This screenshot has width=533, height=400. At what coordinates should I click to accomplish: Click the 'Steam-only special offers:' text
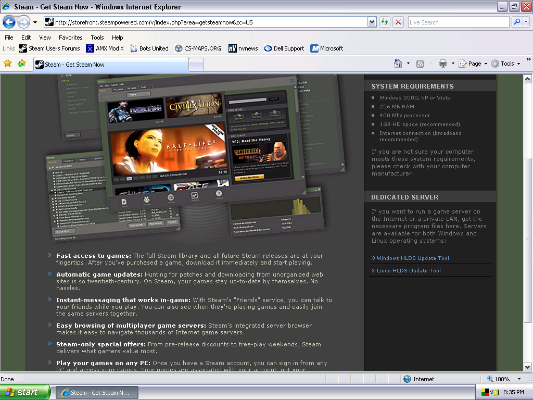(101, 344)
